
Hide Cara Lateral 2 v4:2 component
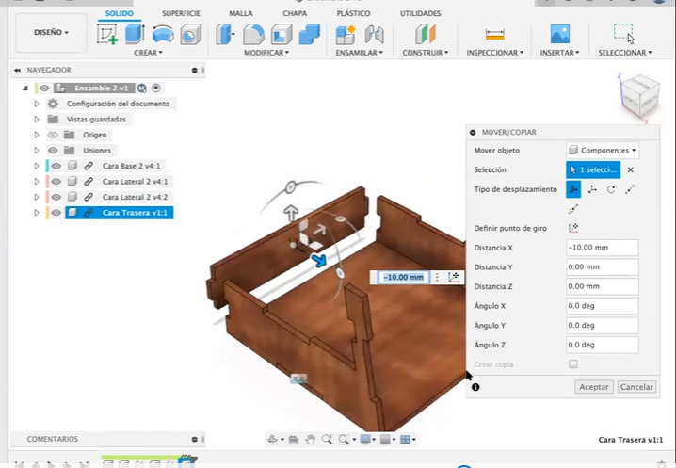56,197
